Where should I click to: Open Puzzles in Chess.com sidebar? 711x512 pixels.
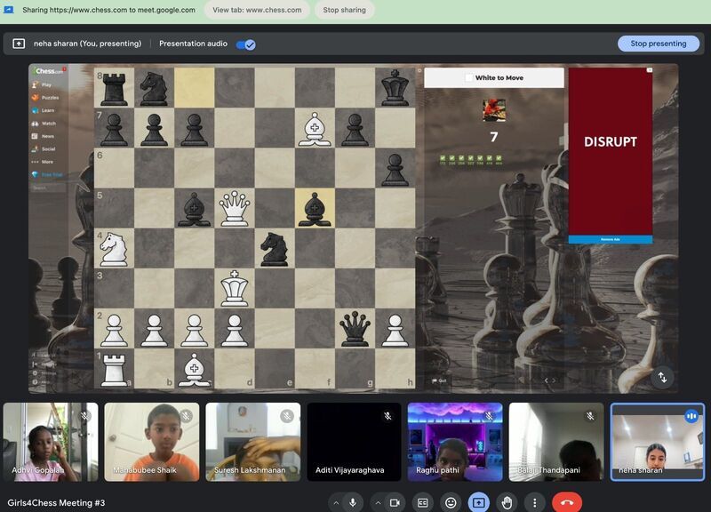(50, 98)
